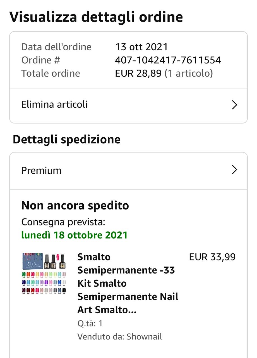
Task: Open the Elimina articoli chevron arrow
Action: pos(235,105)
